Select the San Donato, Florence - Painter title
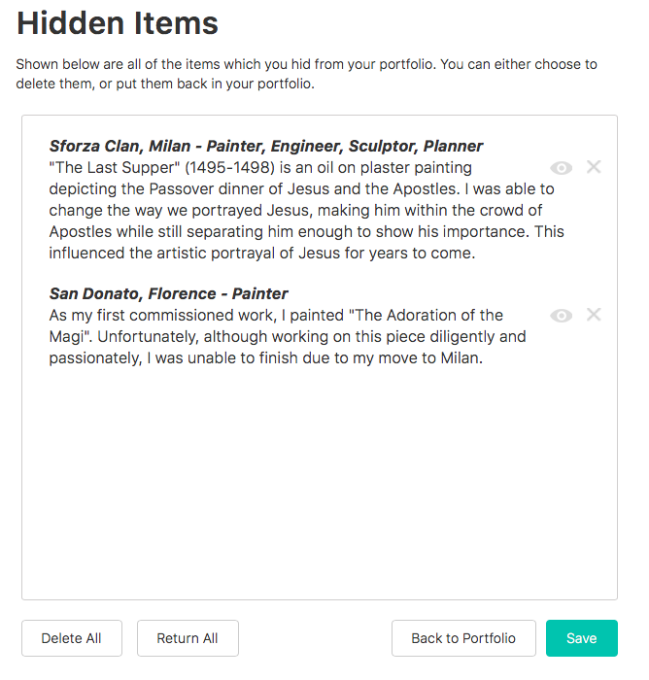649x680 pixels. point(168,294)
